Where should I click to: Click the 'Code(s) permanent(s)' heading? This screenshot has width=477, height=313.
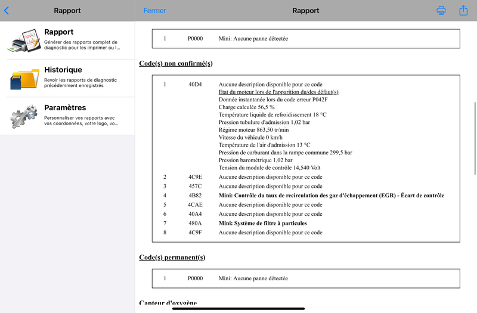[x=172, y=258]
